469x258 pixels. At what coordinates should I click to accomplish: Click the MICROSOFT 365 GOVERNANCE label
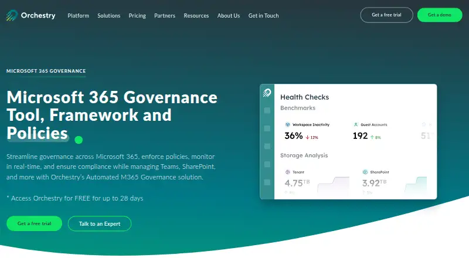coord(46,71)
